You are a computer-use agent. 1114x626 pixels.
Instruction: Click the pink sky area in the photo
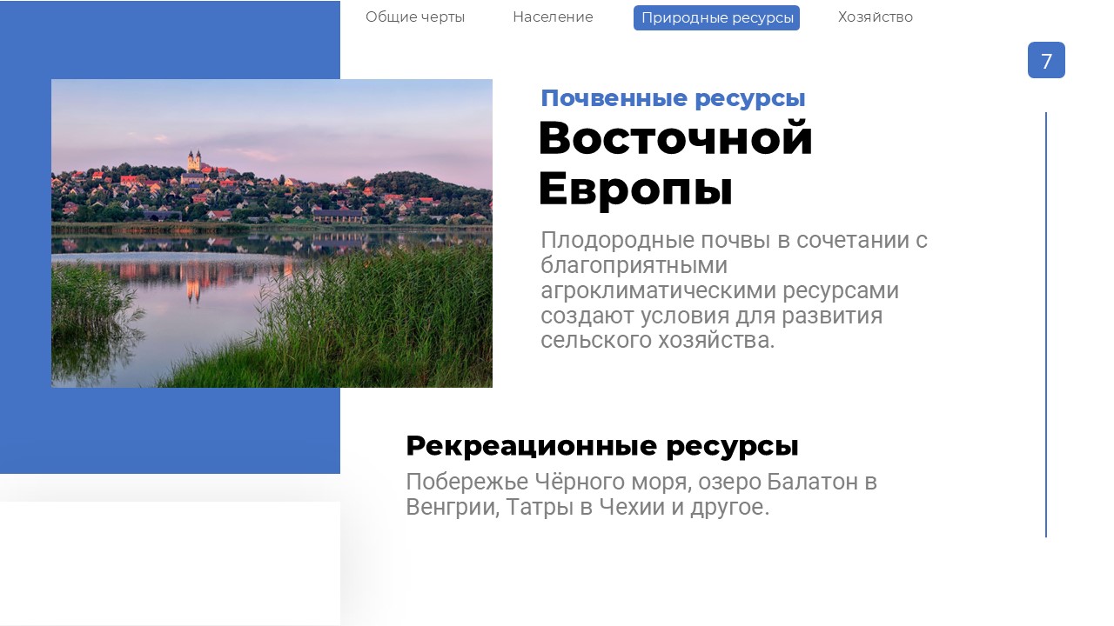(x=348, y=122)
